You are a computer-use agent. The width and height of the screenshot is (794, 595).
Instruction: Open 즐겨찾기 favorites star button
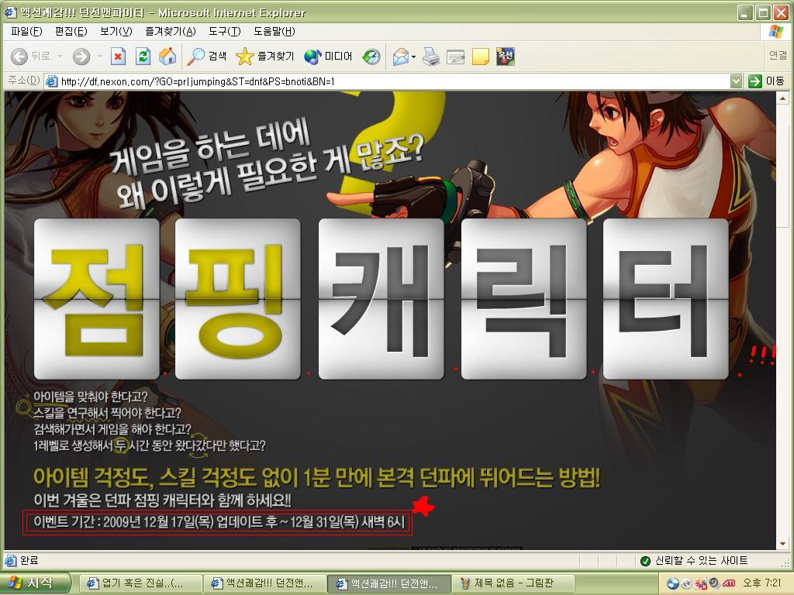(265, 56)
